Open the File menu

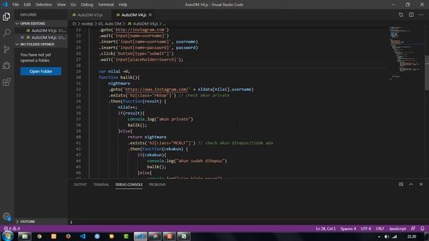coord(15,5)
